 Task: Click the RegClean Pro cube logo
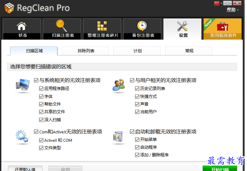click(9, 8)
